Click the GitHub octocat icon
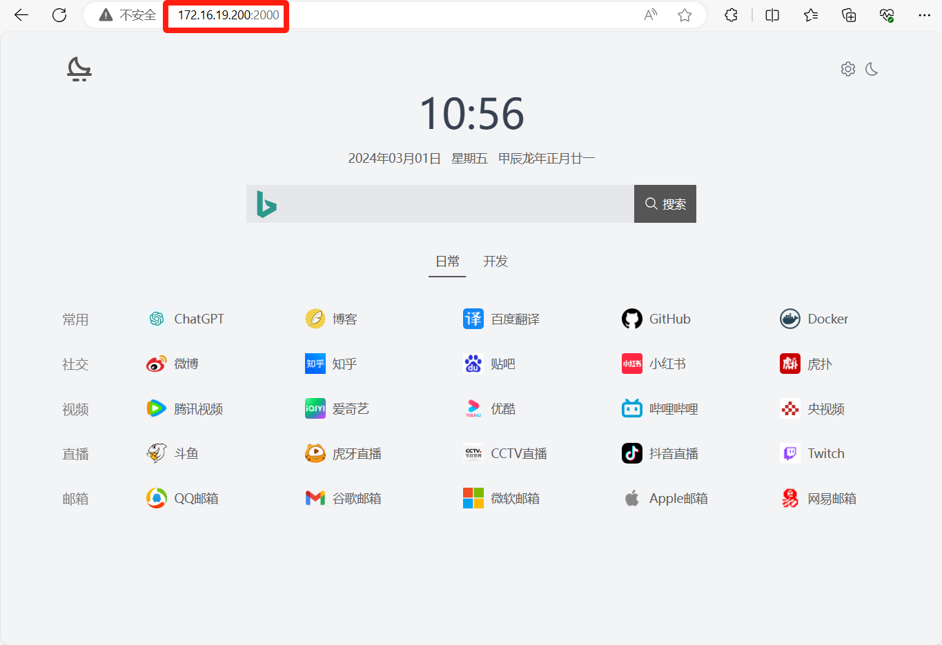942x645 pixels. [x=631, y=319]
